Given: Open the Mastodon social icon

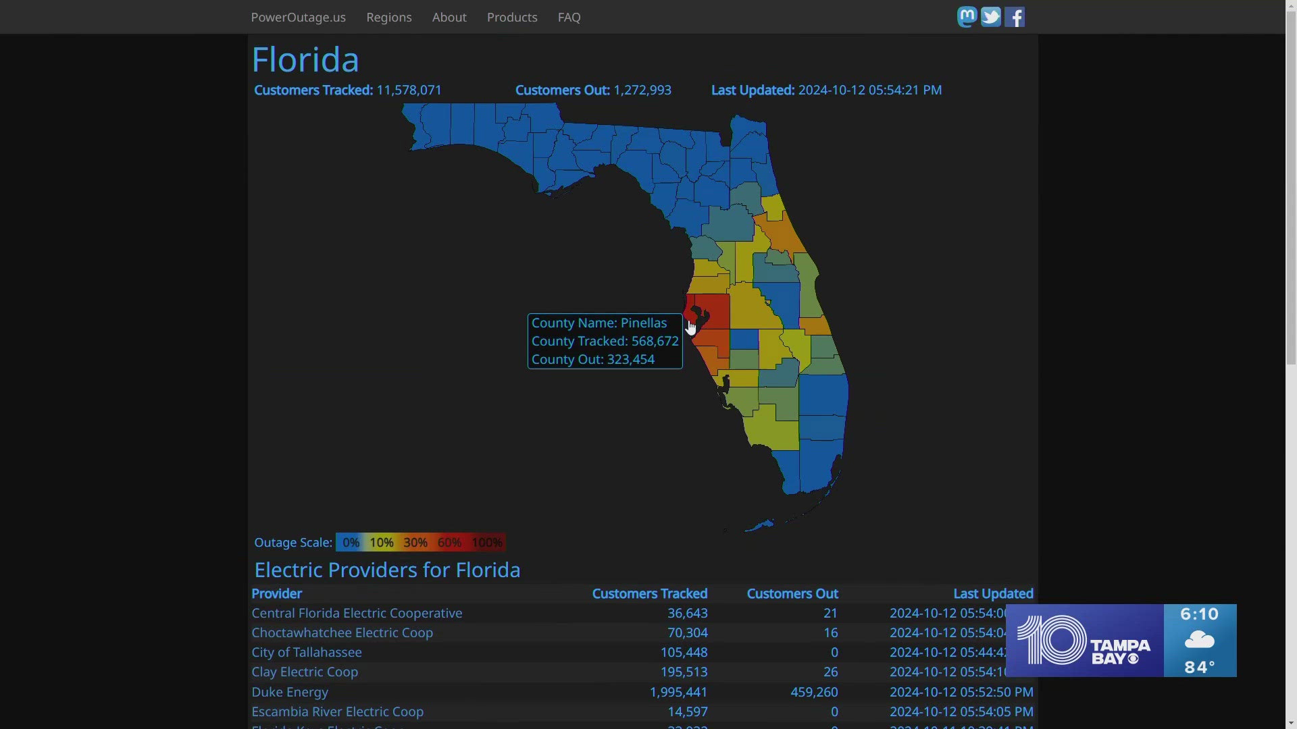Looking at the screenshot, I should pos(967,17).
